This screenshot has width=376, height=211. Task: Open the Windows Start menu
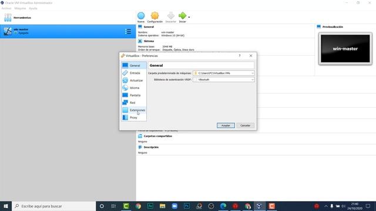(6, 206)
